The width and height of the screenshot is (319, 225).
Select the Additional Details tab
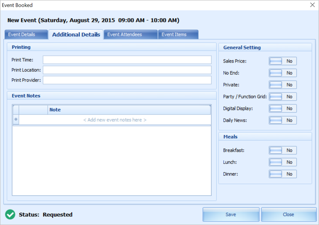(76, 34)
